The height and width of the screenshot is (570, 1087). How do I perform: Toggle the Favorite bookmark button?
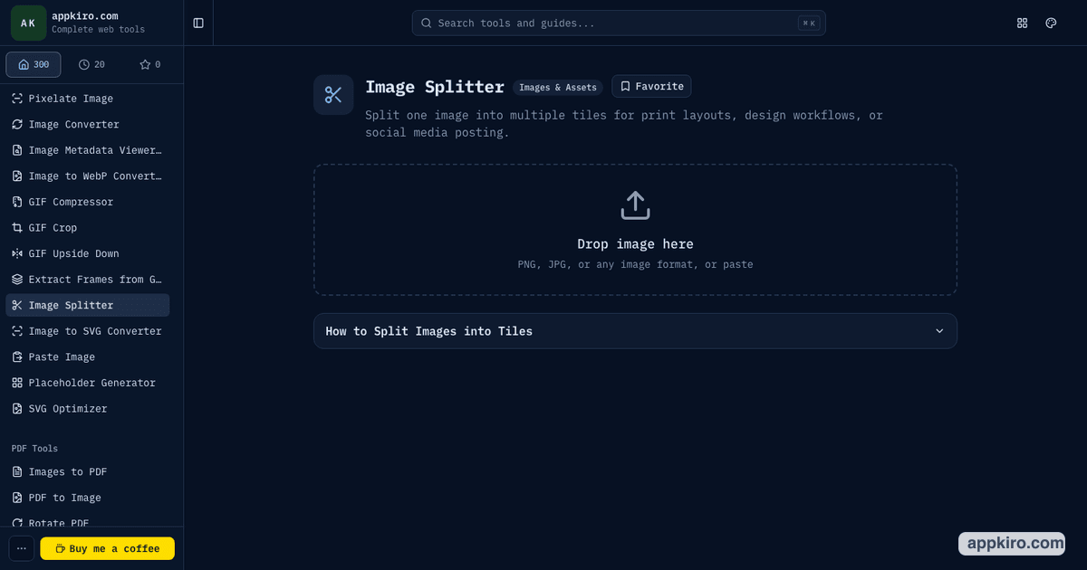click(651, 86)
